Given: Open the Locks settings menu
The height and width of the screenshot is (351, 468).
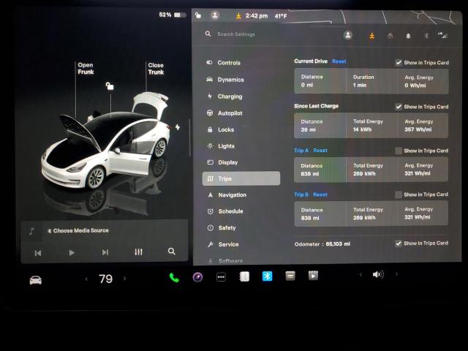Looking at the screenshot, I should 220,129.
